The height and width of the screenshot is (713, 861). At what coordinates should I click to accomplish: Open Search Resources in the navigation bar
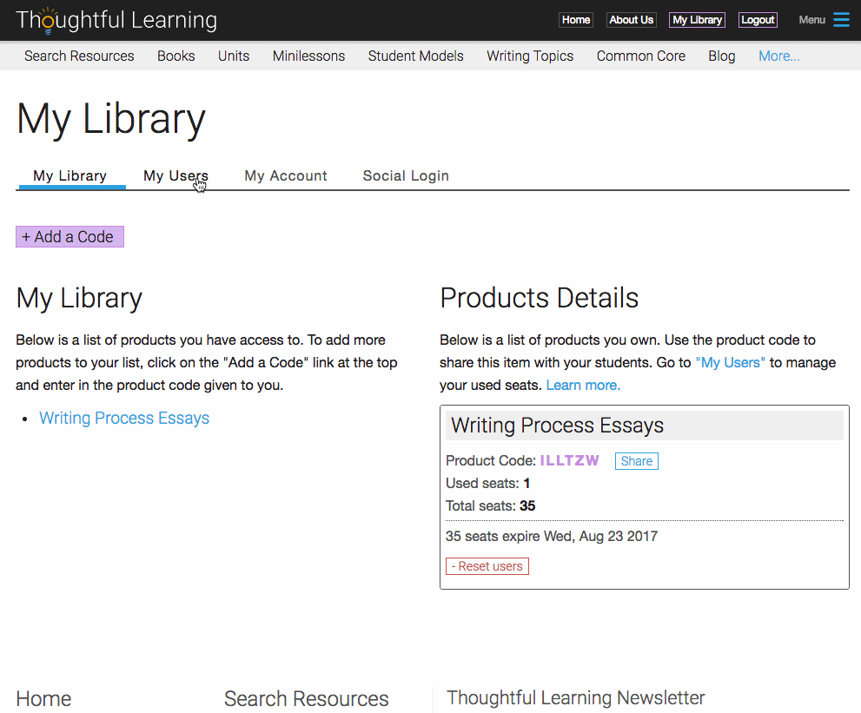[x=79, y=56]
